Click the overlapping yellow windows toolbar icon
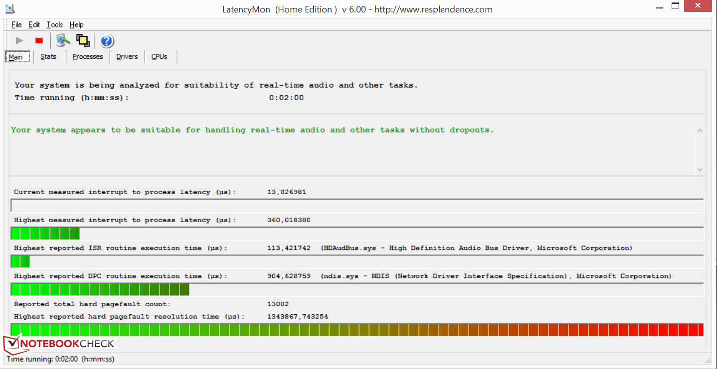 coord(83,40)
